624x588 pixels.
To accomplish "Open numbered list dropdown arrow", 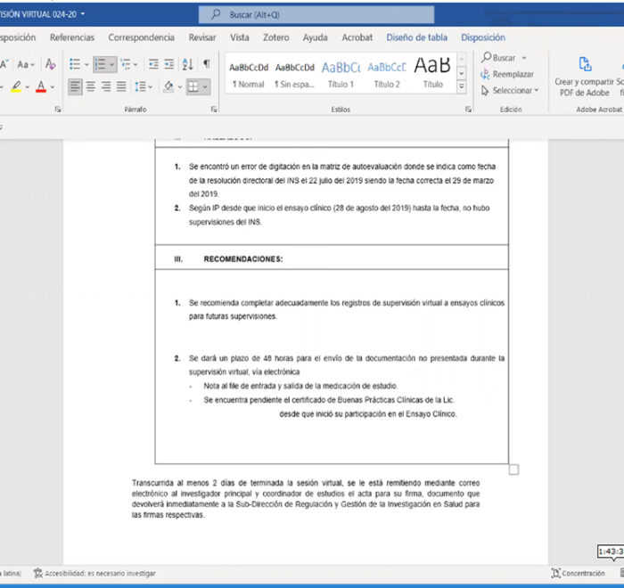I will click(x=111, y=64).
